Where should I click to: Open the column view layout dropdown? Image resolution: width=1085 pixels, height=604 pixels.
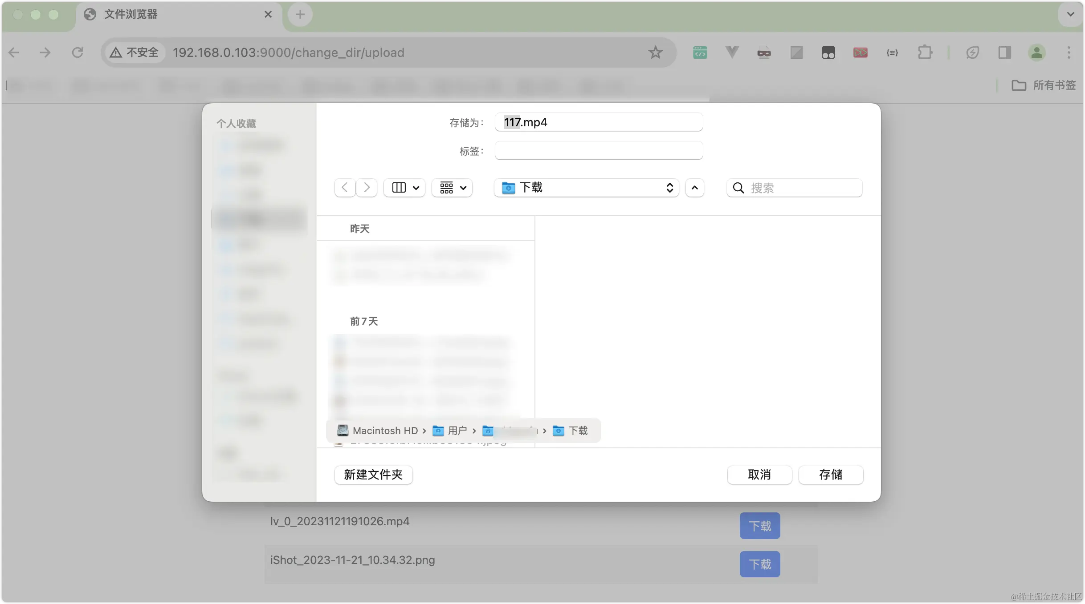(x=404, y=187)
